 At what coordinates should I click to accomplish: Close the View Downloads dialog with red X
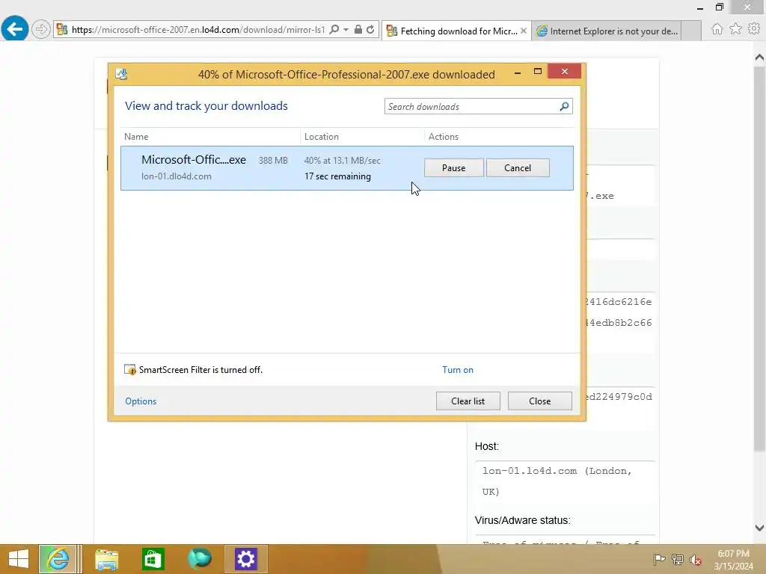pos(564,72)
